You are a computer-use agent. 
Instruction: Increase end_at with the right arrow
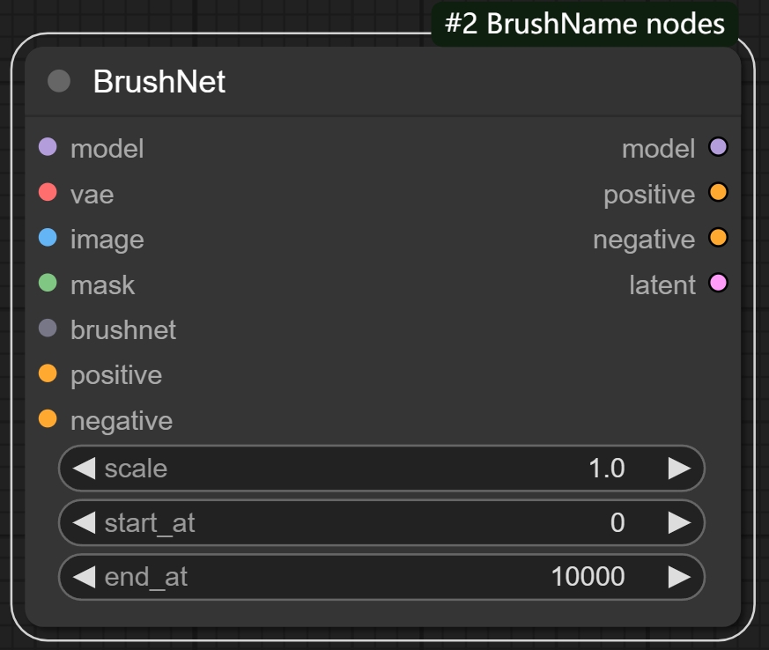pos(679,577)
